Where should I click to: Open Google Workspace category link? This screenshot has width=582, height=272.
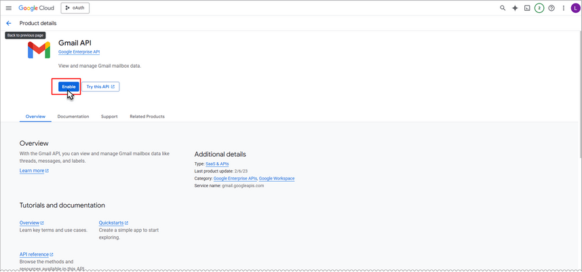(277, 178)
